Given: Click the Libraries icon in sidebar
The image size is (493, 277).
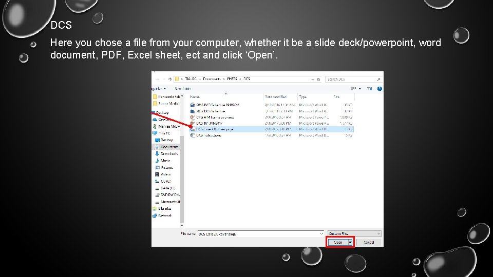Looking at the screenshot, I should pos(155,209).
